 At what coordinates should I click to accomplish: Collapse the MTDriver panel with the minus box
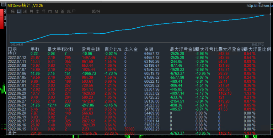[x=3, y=4]
